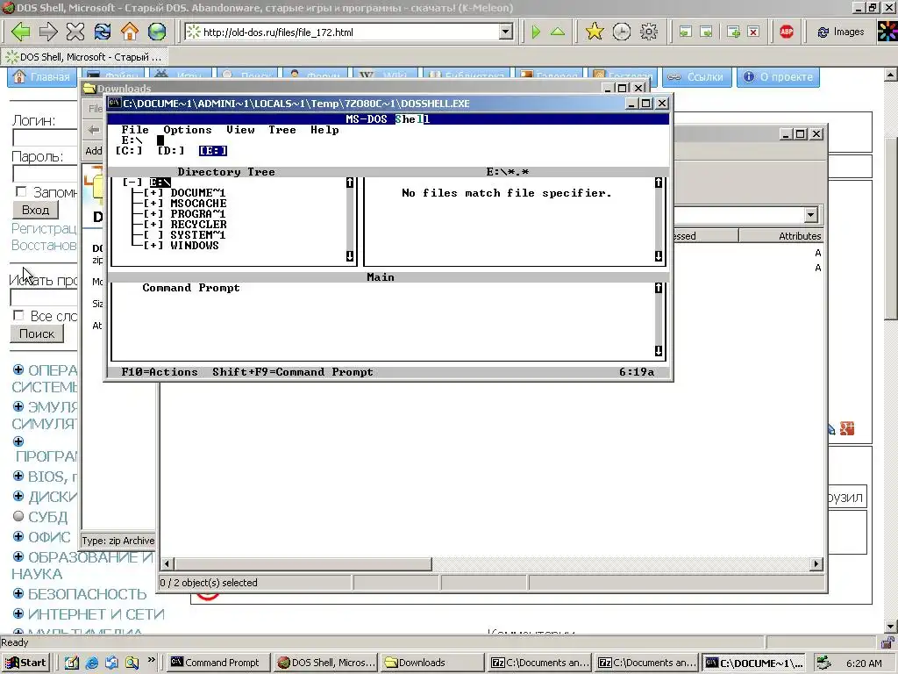The height and width of the screenshot is (674, 898).
Task: Switch to Downloads window via taskbar
Action: [431, 663]
